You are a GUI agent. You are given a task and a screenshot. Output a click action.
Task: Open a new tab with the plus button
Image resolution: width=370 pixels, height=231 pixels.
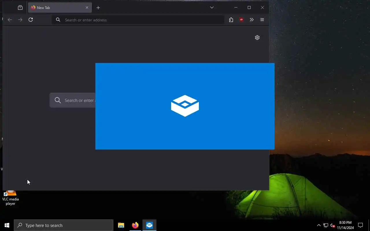(98, 8)
